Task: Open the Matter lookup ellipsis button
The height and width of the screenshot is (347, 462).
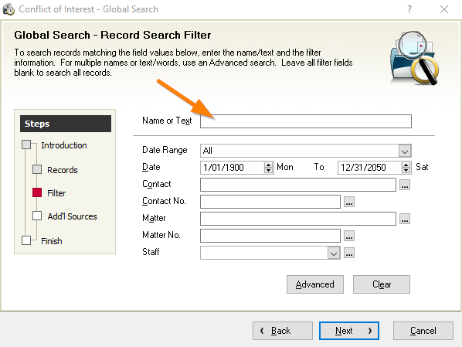Action: (405, 219)
